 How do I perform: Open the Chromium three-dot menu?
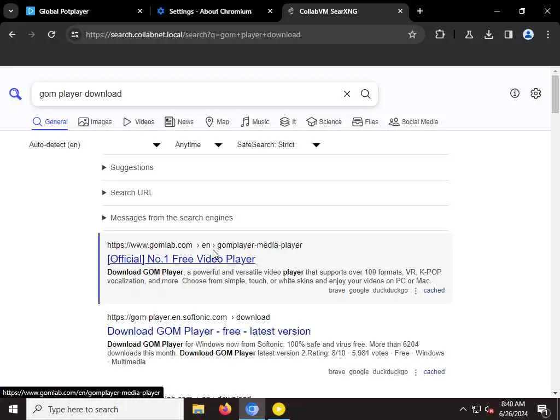548,34
